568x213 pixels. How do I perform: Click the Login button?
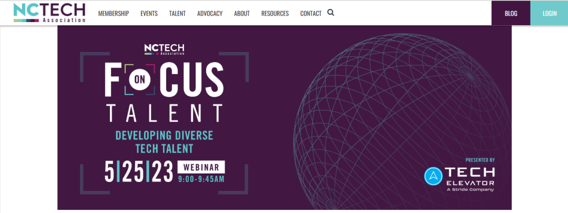pos(549,13)
